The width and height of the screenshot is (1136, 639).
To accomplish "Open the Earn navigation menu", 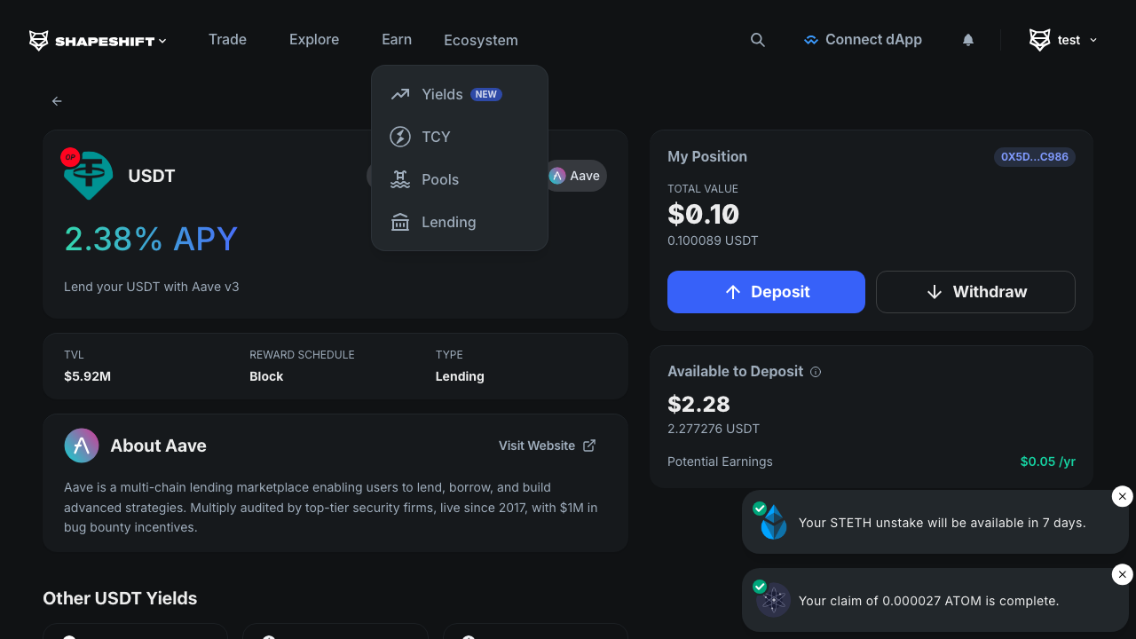I will [x=396, y=40].
